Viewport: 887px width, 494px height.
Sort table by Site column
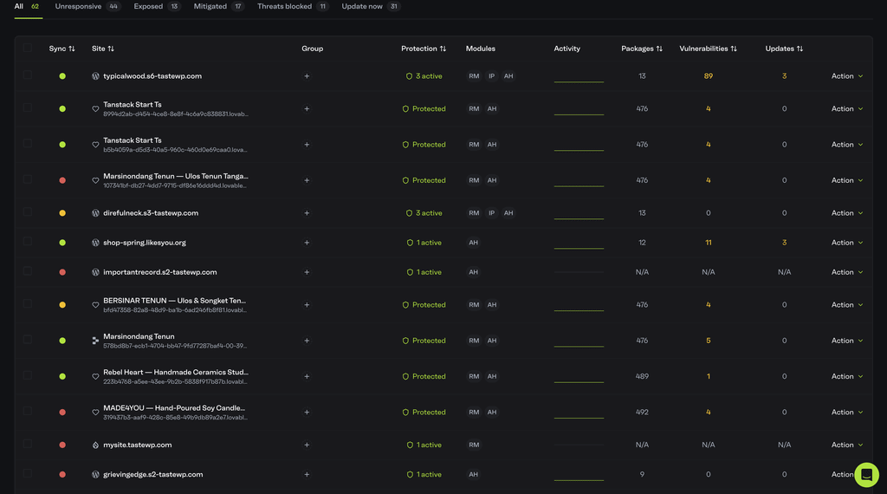coord(103,49)
